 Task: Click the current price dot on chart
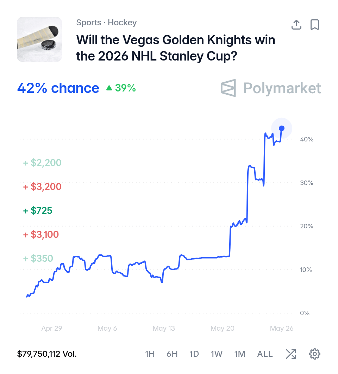[282, 128]
